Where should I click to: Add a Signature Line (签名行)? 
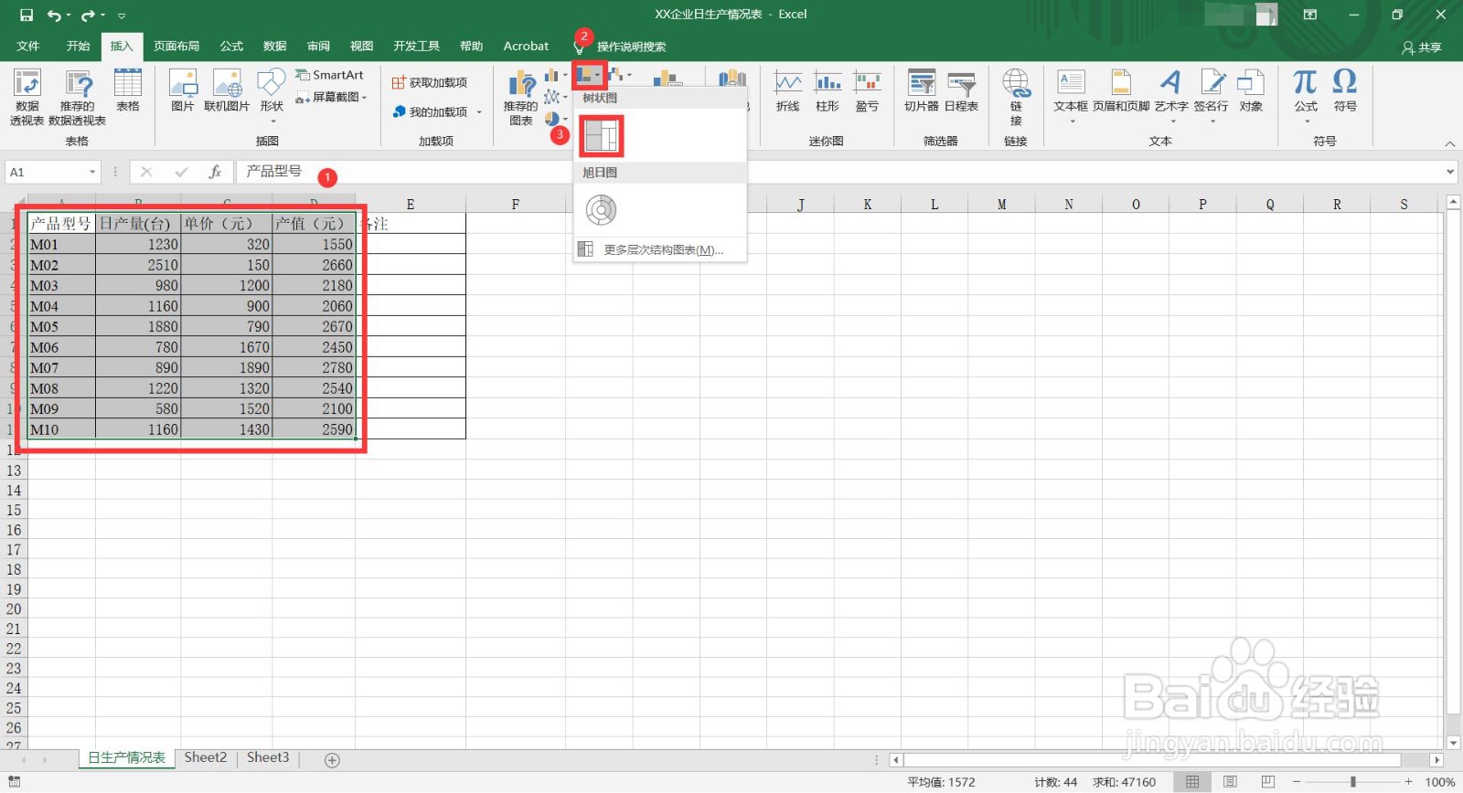click(x=1212, y=95)
